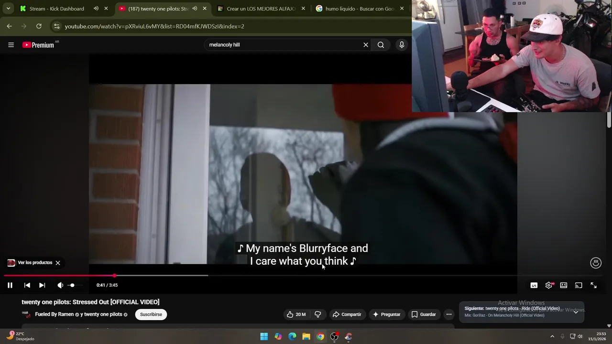Open the red taskbar app beside OBS
The image size is (612, 344).
(x=349, y=337)
